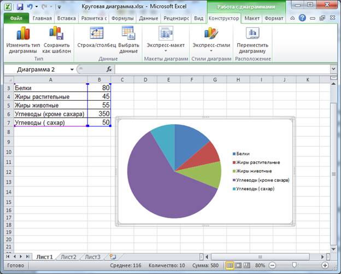The height and width of the screenshot is (274, 341).
Task: Open Customize Quick Access Toolbar dropdown
Action: (59, 7)
